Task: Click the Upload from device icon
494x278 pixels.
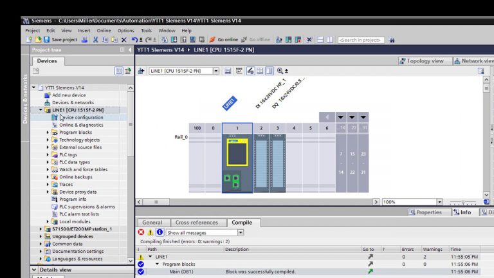Action: pos(183,40)
